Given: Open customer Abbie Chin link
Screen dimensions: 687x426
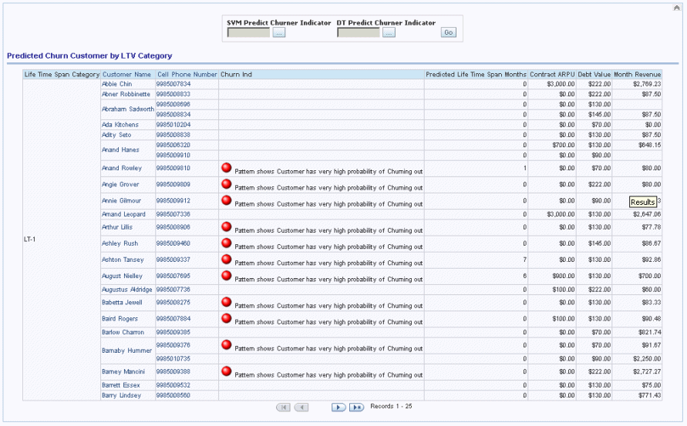Looking at the screenshot, I should click(x=116, y=84).
